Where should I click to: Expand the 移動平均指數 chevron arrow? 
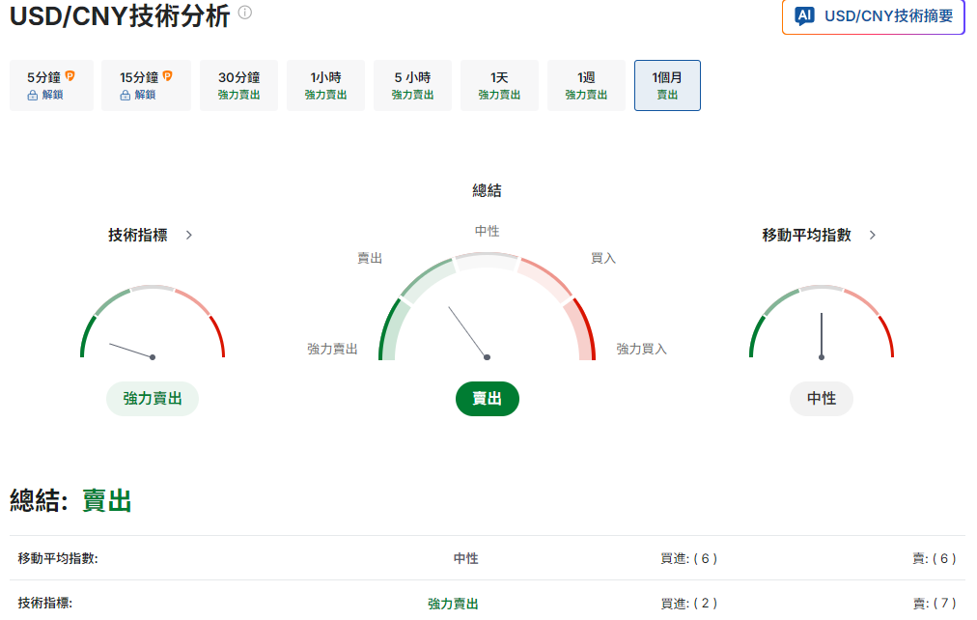pyautogui.click(x=873, y=235)
